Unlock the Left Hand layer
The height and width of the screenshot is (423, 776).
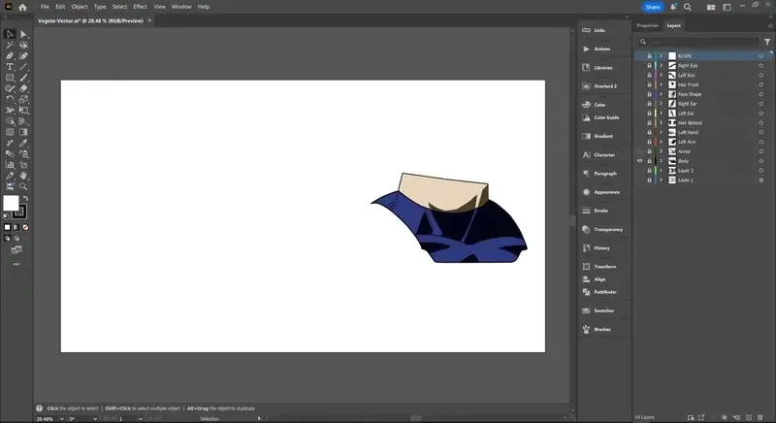pyautogui.click(x=649, y=132)
